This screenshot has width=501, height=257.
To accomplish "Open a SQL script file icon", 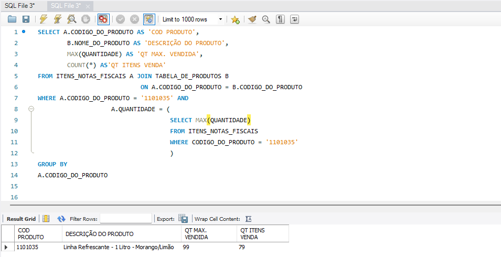I will pos(12,19).
